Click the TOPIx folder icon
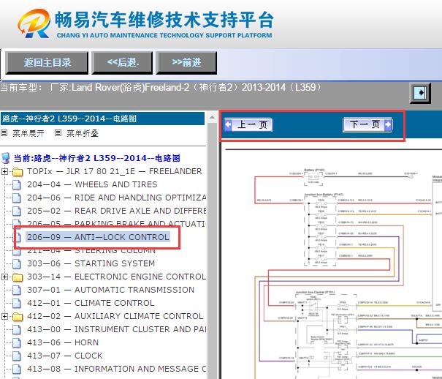The width and height of the screenshot is (442, 379). pyautogui.click(x=18, y=172)
